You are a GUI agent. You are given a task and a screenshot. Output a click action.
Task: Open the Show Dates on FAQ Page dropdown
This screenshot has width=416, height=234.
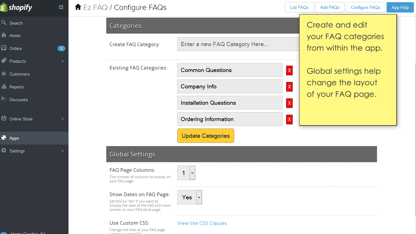(x=189, y=197)
